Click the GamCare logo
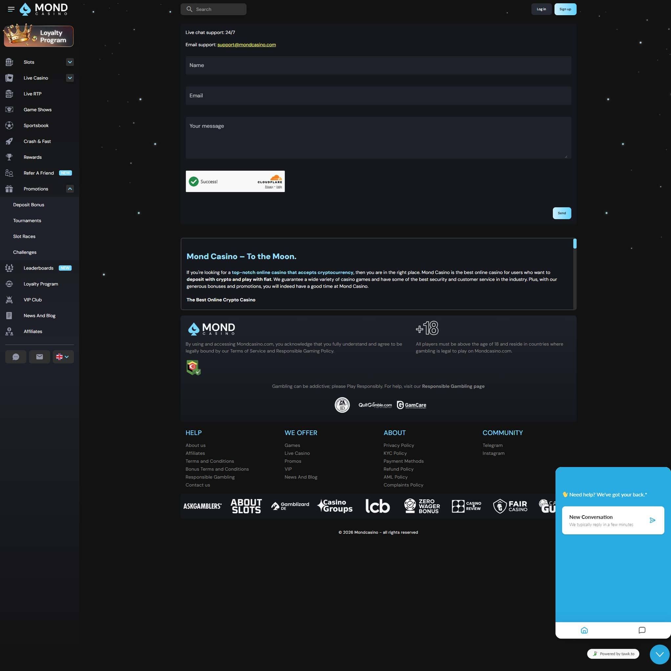The height and width of the screenshot is (671, 671). pos(412,405)
